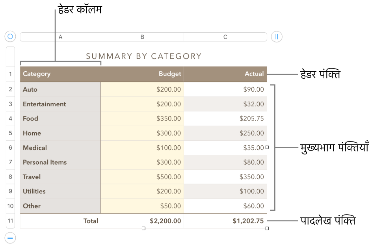This screenshot has width=370, height=245.
Task: Select the Travel actual cell $350.00
Action: tap(225, 177)
